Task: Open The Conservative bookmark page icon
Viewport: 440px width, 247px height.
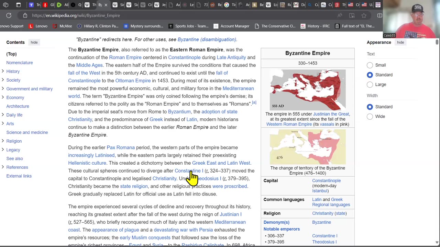Action: (257, 26)
